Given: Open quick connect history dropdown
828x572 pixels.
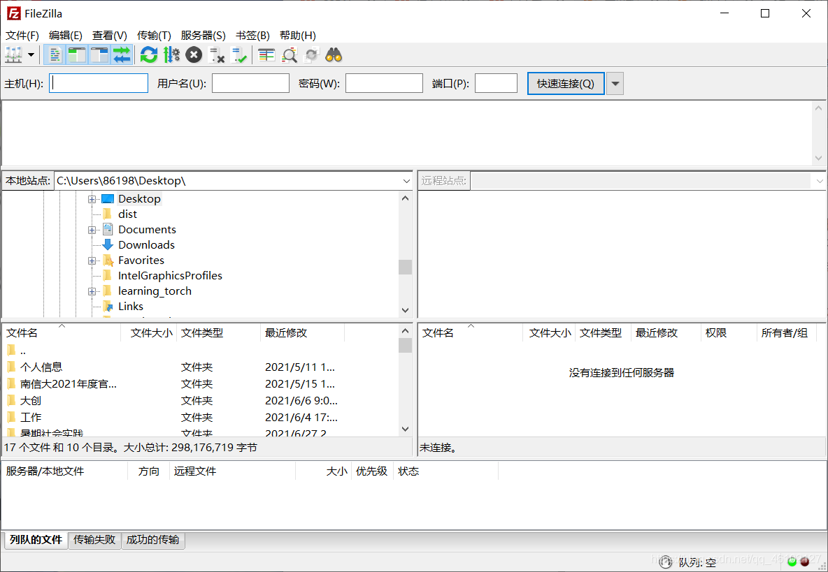Looking at the screenshot, I should click(x=615, y=83).
